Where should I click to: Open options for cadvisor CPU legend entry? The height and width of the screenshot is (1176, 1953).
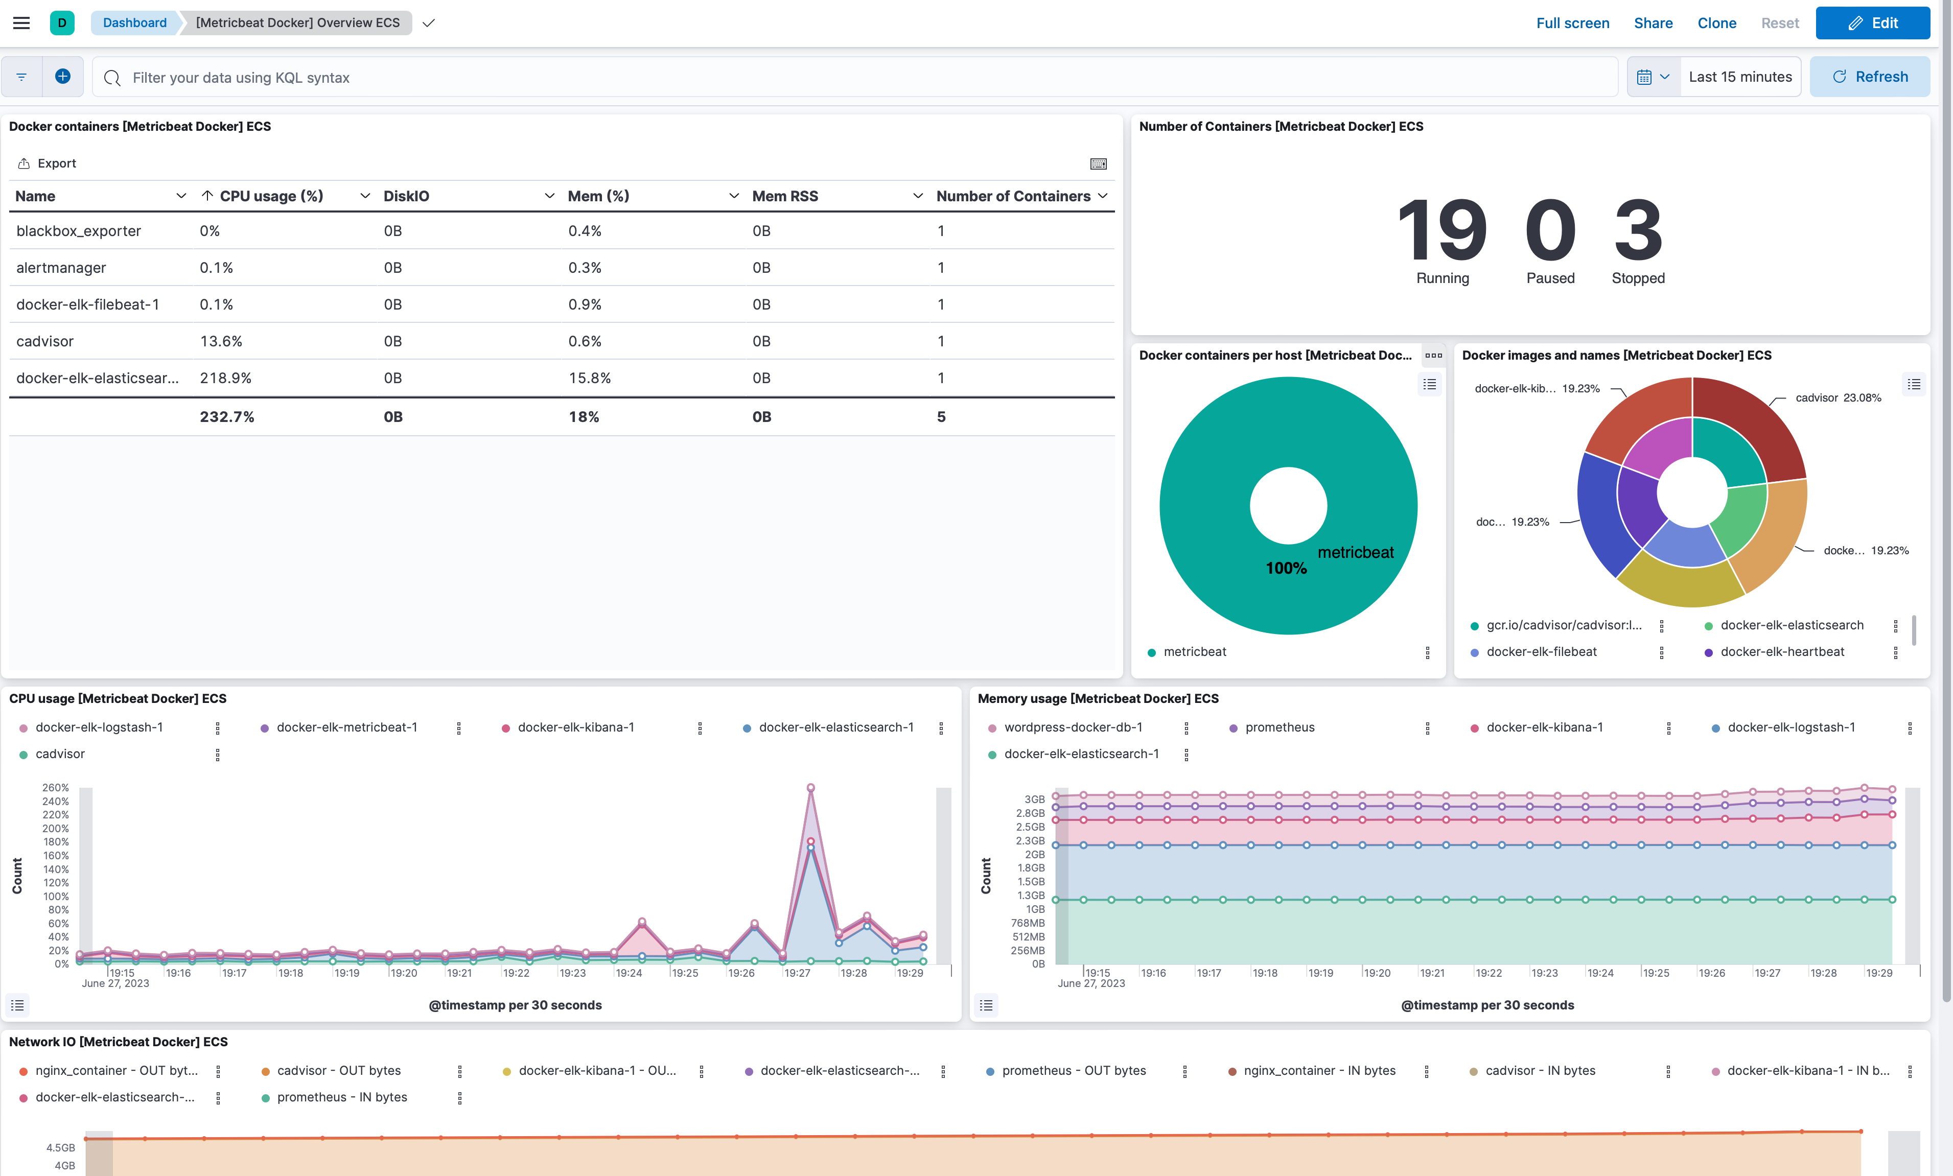(217, 755)
